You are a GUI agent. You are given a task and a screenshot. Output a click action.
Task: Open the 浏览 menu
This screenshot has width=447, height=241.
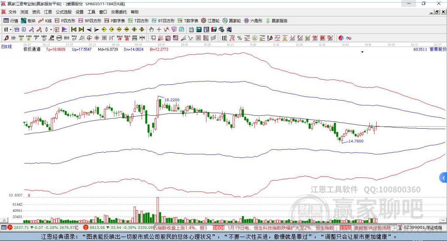click(x=24, y=12)
